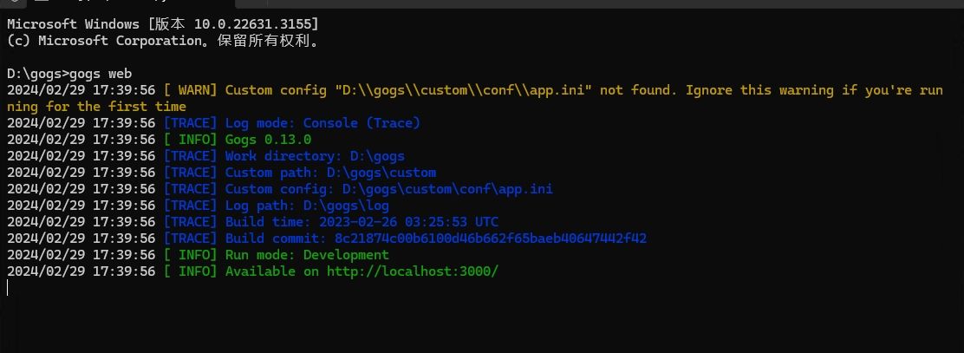Click the "Custom config" trace line path
The image size is (964, 353).
(447, 189)
